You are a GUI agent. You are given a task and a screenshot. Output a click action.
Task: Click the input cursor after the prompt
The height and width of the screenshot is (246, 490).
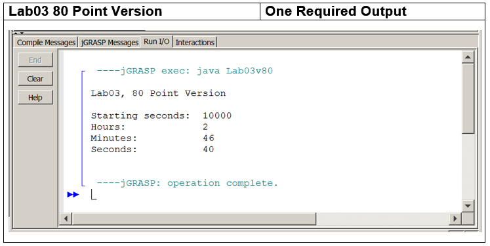[94, 194]
